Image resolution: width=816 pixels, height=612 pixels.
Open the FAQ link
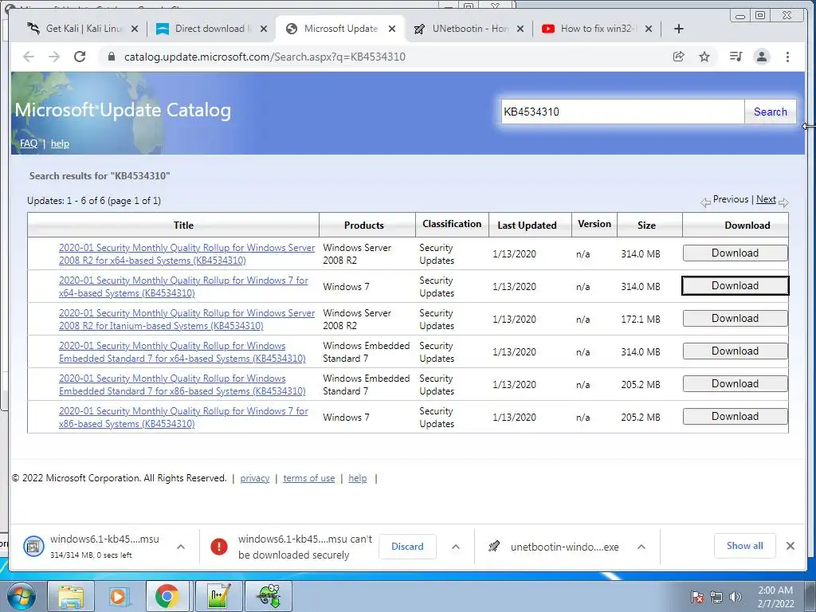coord(29,143)
